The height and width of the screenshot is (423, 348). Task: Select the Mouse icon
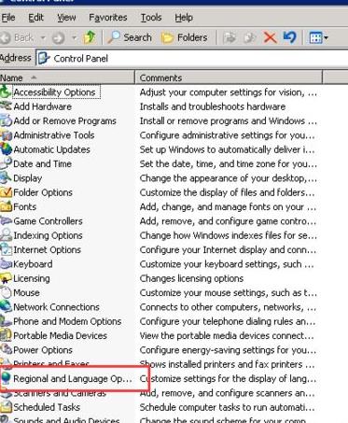click(6, 292)
